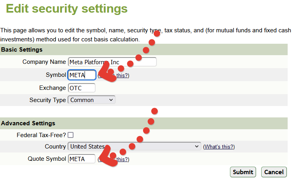Open the What's this link beside Country

219,147
